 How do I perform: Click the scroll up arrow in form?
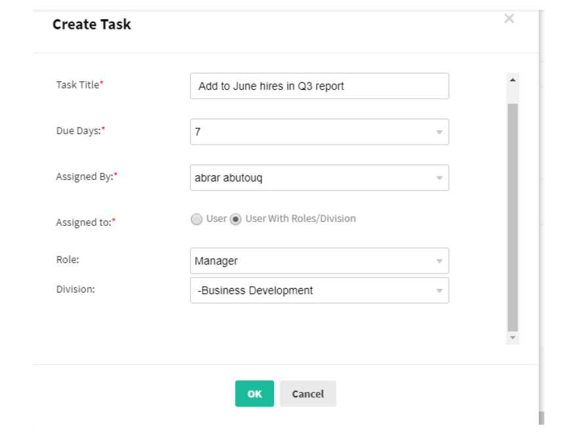(x=513, y=80)
